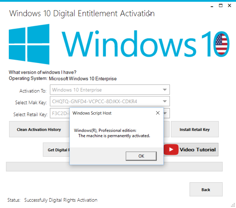Click the 'Successfully Digital Rights Activation' status text
Viewport: 236px width, 208px height.
coord(61,200)
